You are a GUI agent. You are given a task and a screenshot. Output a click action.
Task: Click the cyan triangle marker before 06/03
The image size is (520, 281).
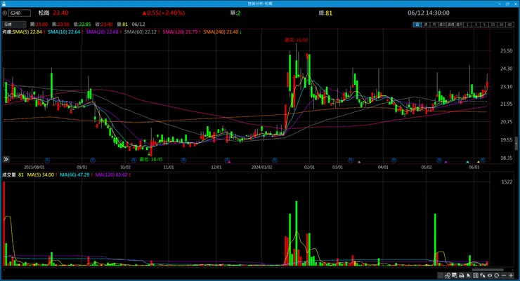[467, 162]
